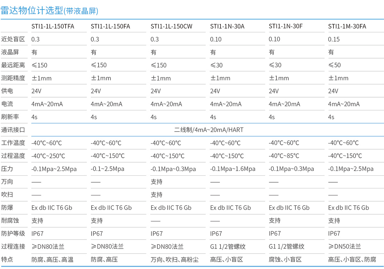Click the 0.10 blind zone under STI1-1N-30A
The width and height of the screenshot is (384, 269).
(x=216, y=39)
